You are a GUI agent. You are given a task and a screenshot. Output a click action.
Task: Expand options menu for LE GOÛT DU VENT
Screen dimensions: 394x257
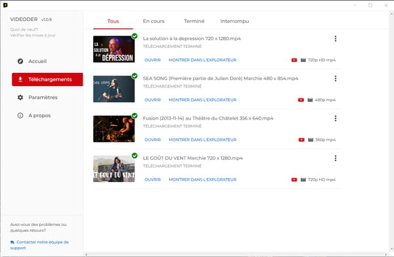click(x=336, y=158)
